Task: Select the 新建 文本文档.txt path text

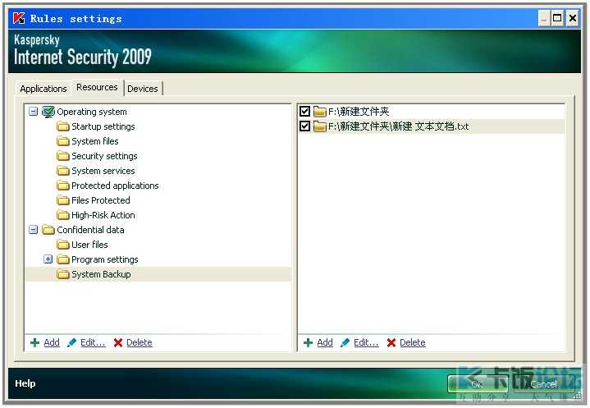Action: (399, 126)
